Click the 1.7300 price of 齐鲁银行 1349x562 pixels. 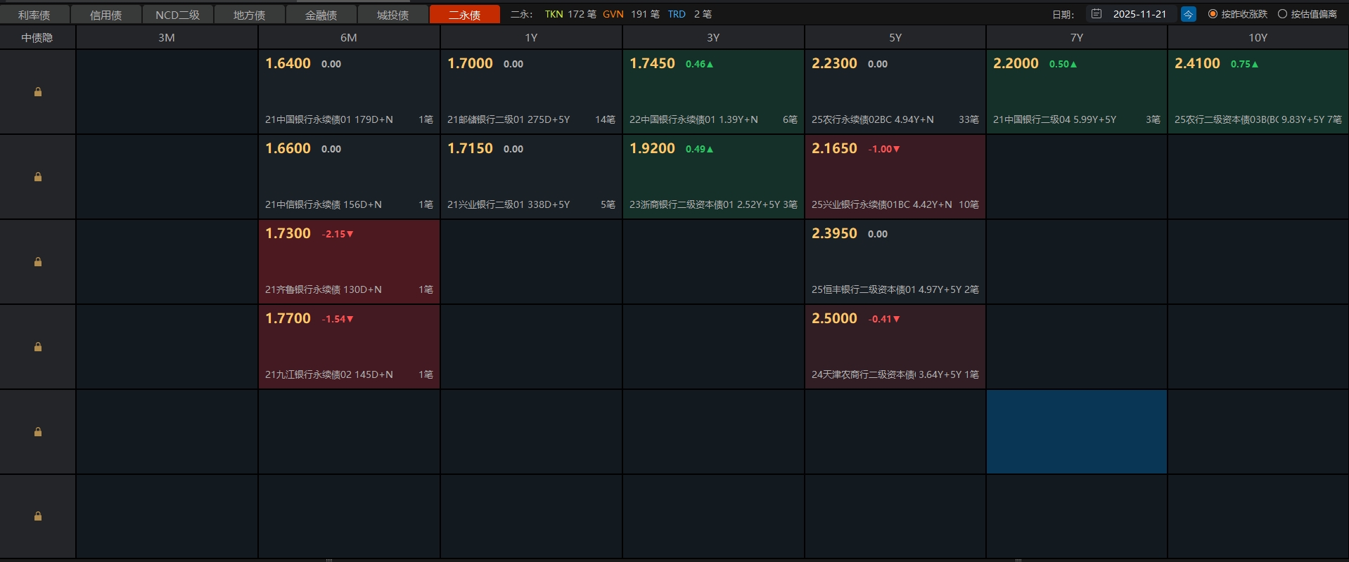tap(288, 233)
